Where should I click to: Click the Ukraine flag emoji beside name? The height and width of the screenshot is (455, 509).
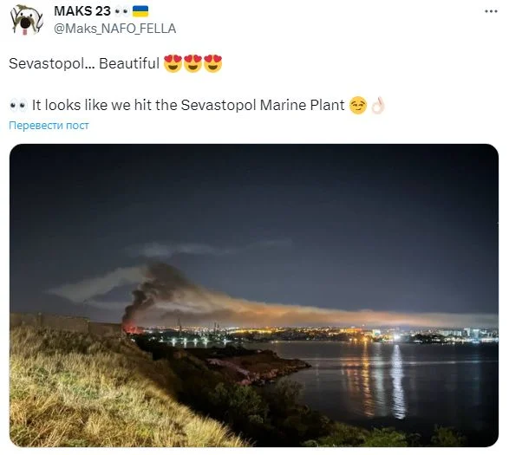pyautogui.click(x=140, y=11)
